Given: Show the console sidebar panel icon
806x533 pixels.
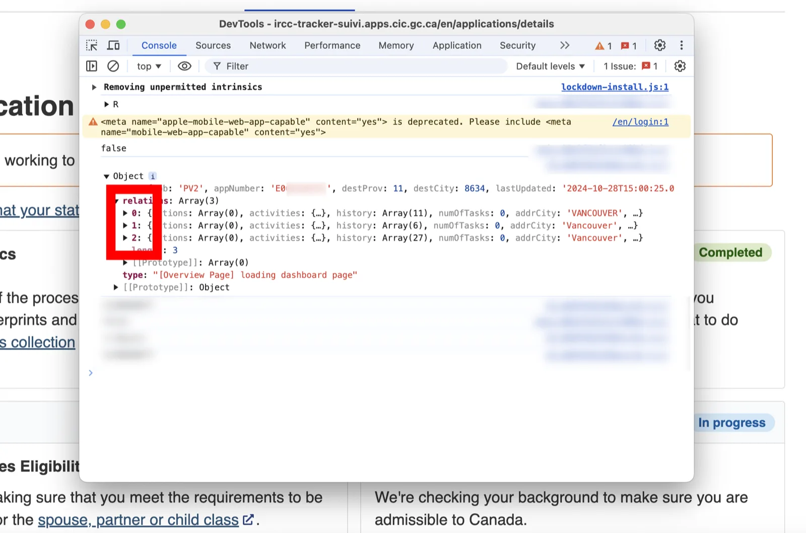Looking at the screenshot, I should click(92, 66).
